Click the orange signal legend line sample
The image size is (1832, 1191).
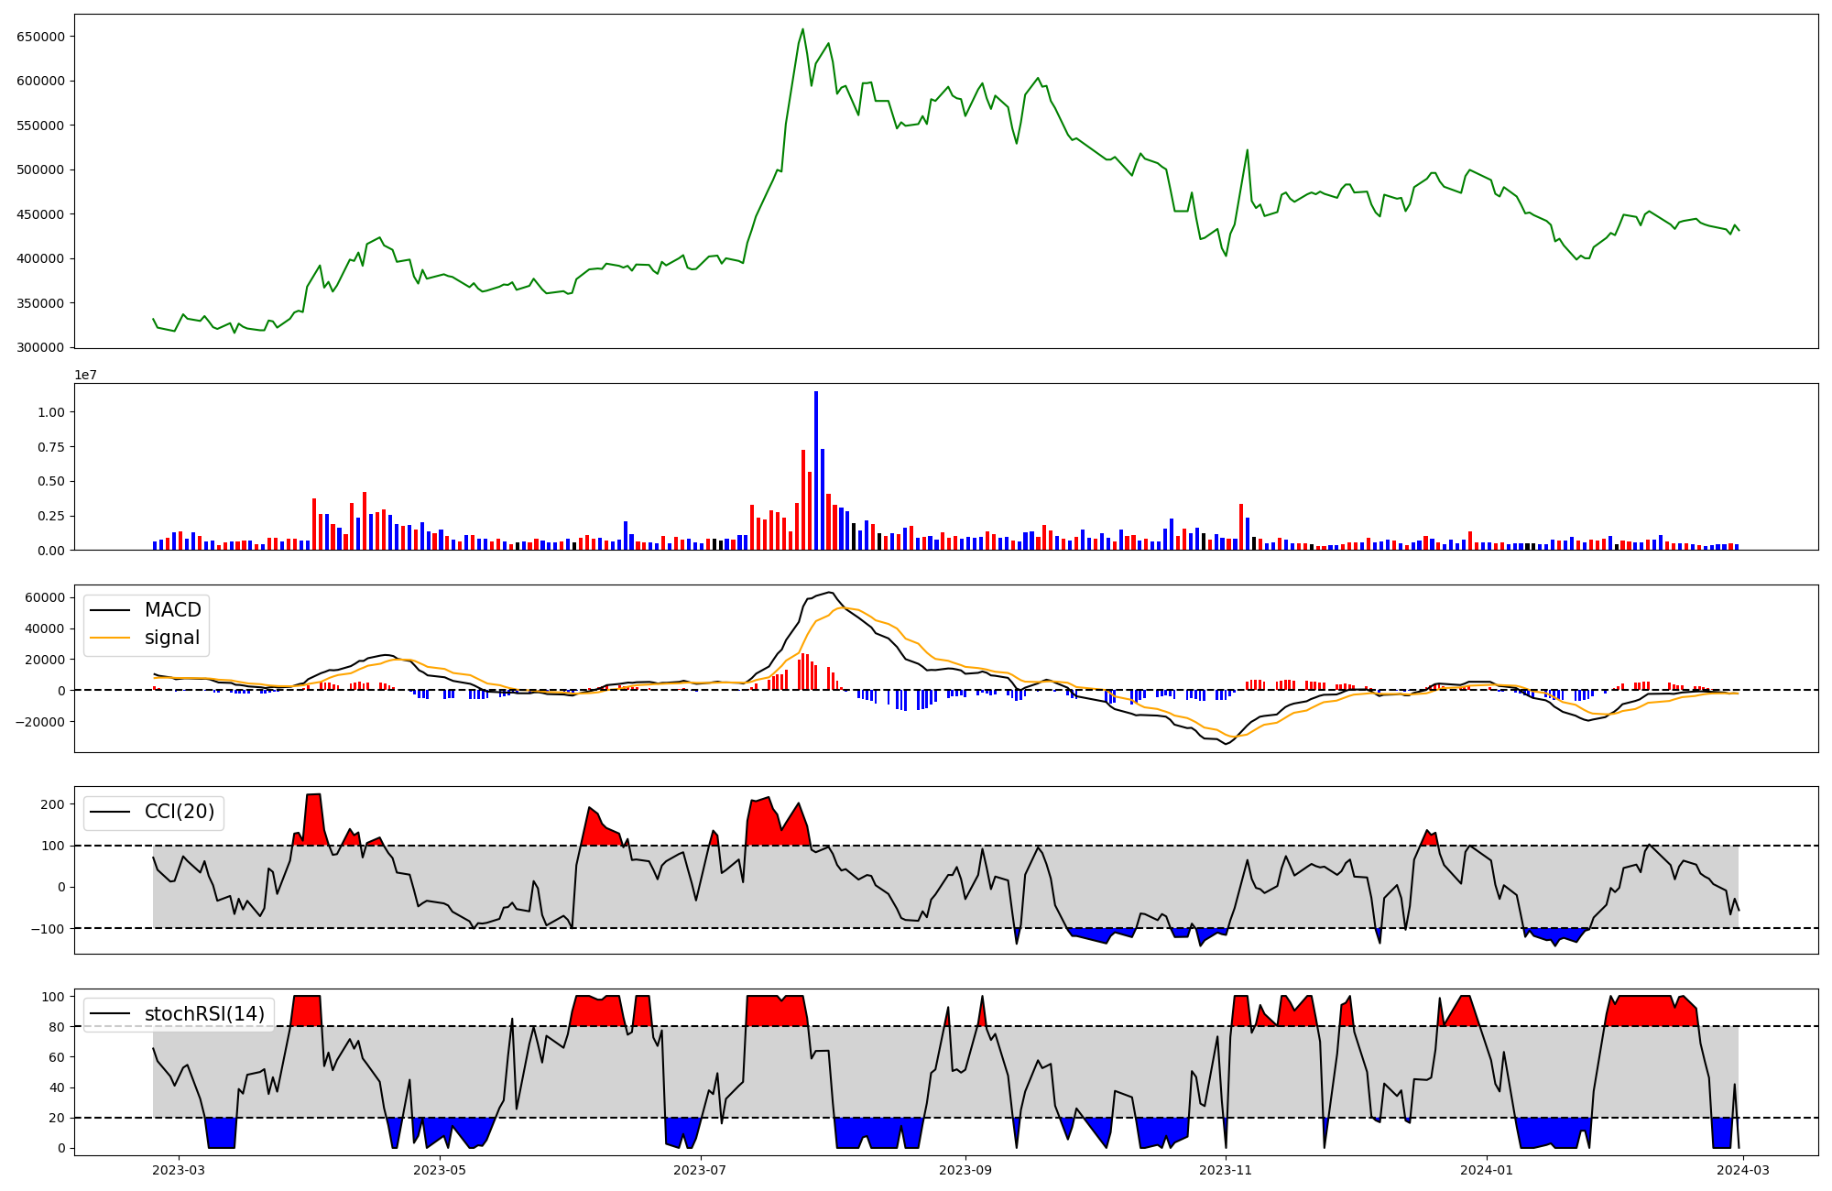click(x=112, y=638)
